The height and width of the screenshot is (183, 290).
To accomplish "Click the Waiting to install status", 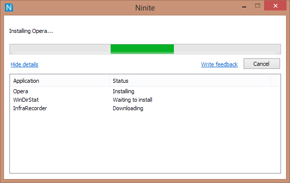I will point(133,100).
